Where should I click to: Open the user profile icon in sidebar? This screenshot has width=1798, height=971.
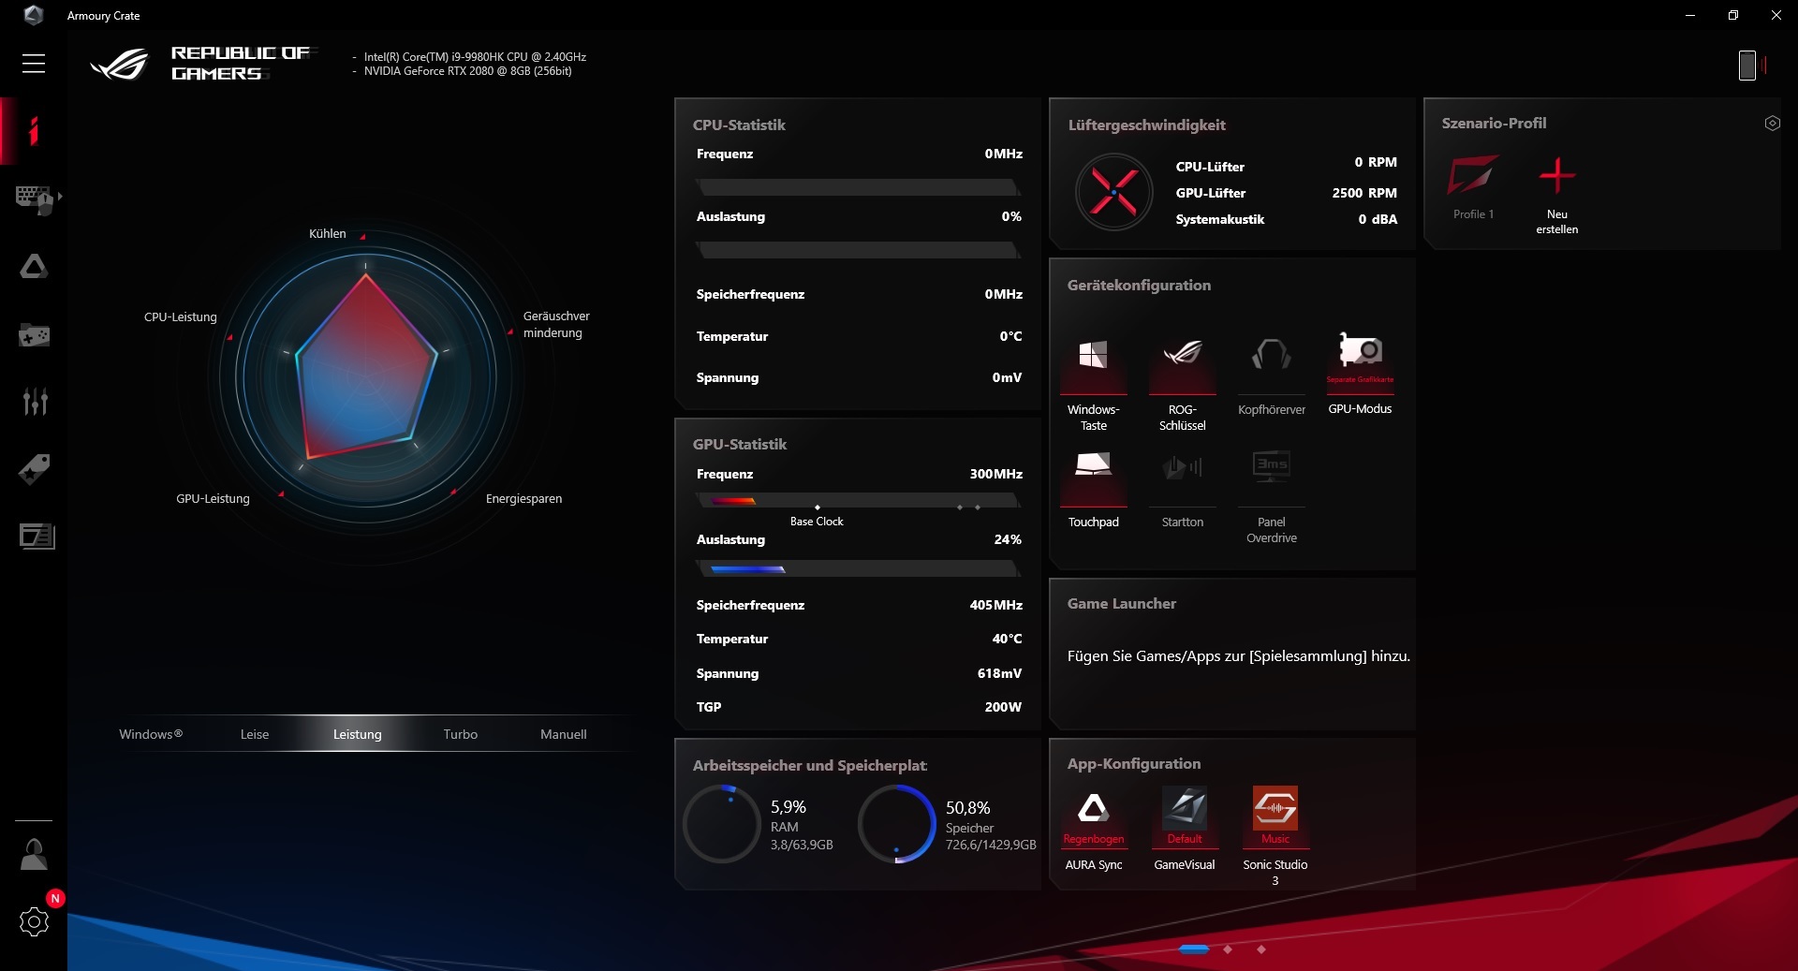click(x=34, y=854)
